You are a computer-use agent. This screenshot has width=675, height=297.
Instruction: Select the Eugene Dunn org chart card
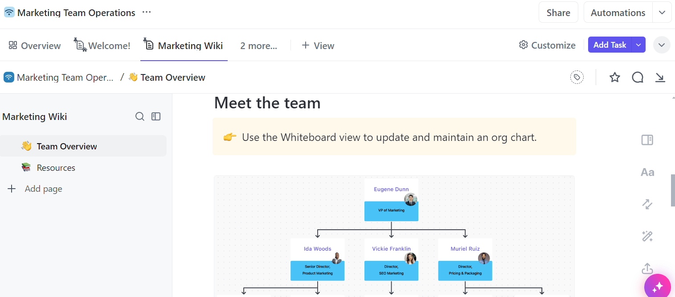391,200
